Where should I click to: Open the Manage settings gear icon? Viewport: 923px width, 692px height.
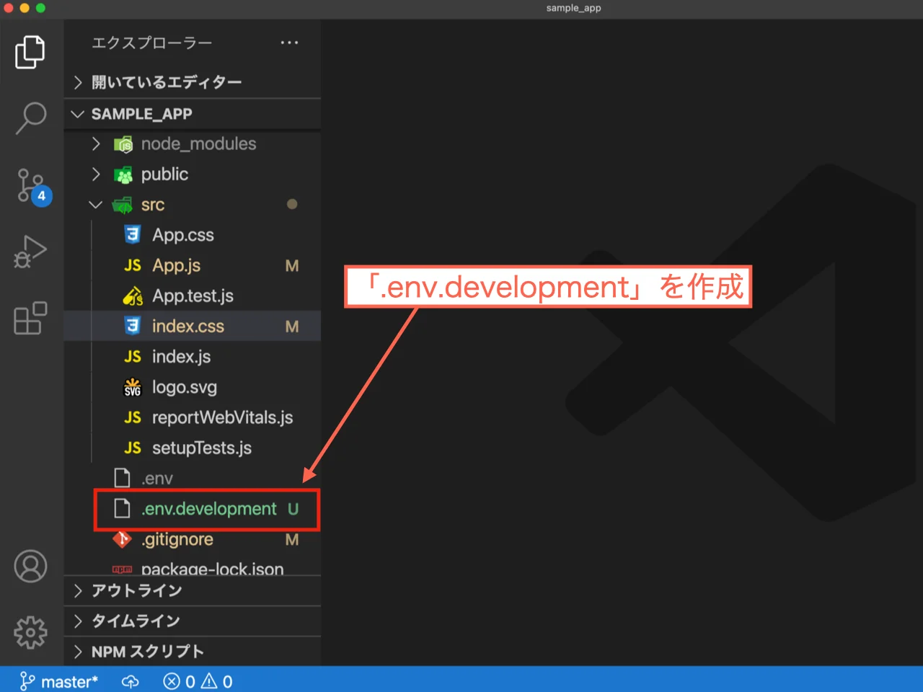[30, 632]
